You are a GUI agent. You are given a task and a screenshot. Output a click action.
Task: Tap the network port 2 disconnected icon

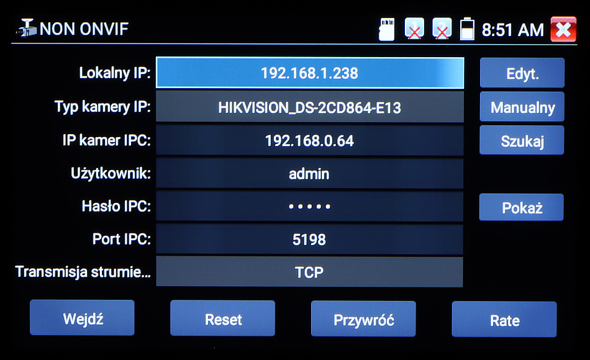(442, 29)
